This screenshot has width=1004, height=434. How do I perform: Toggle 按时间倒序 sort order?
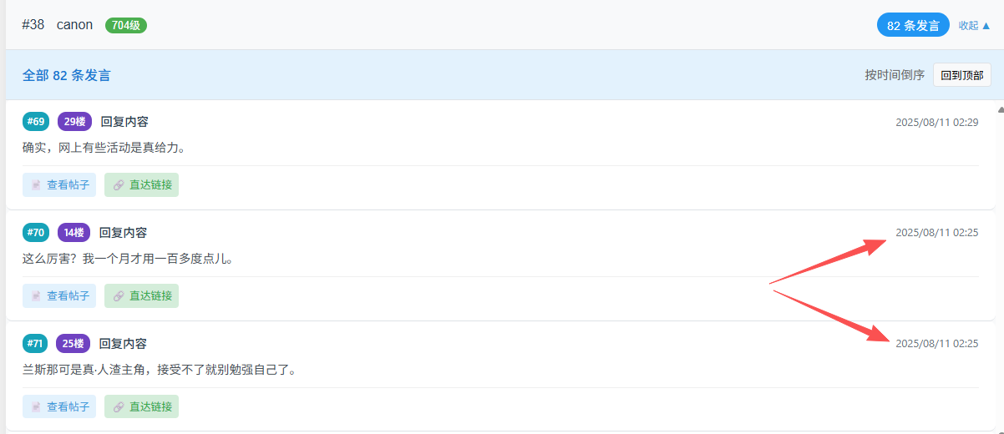895,75
